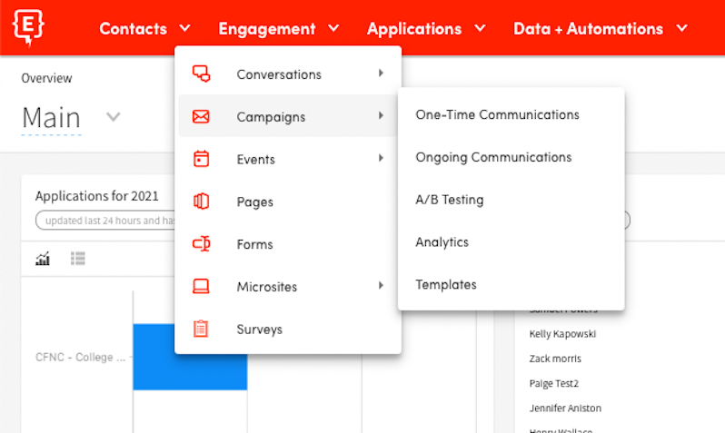Click the Events calendar icon
725x433 pixels.
202,160
